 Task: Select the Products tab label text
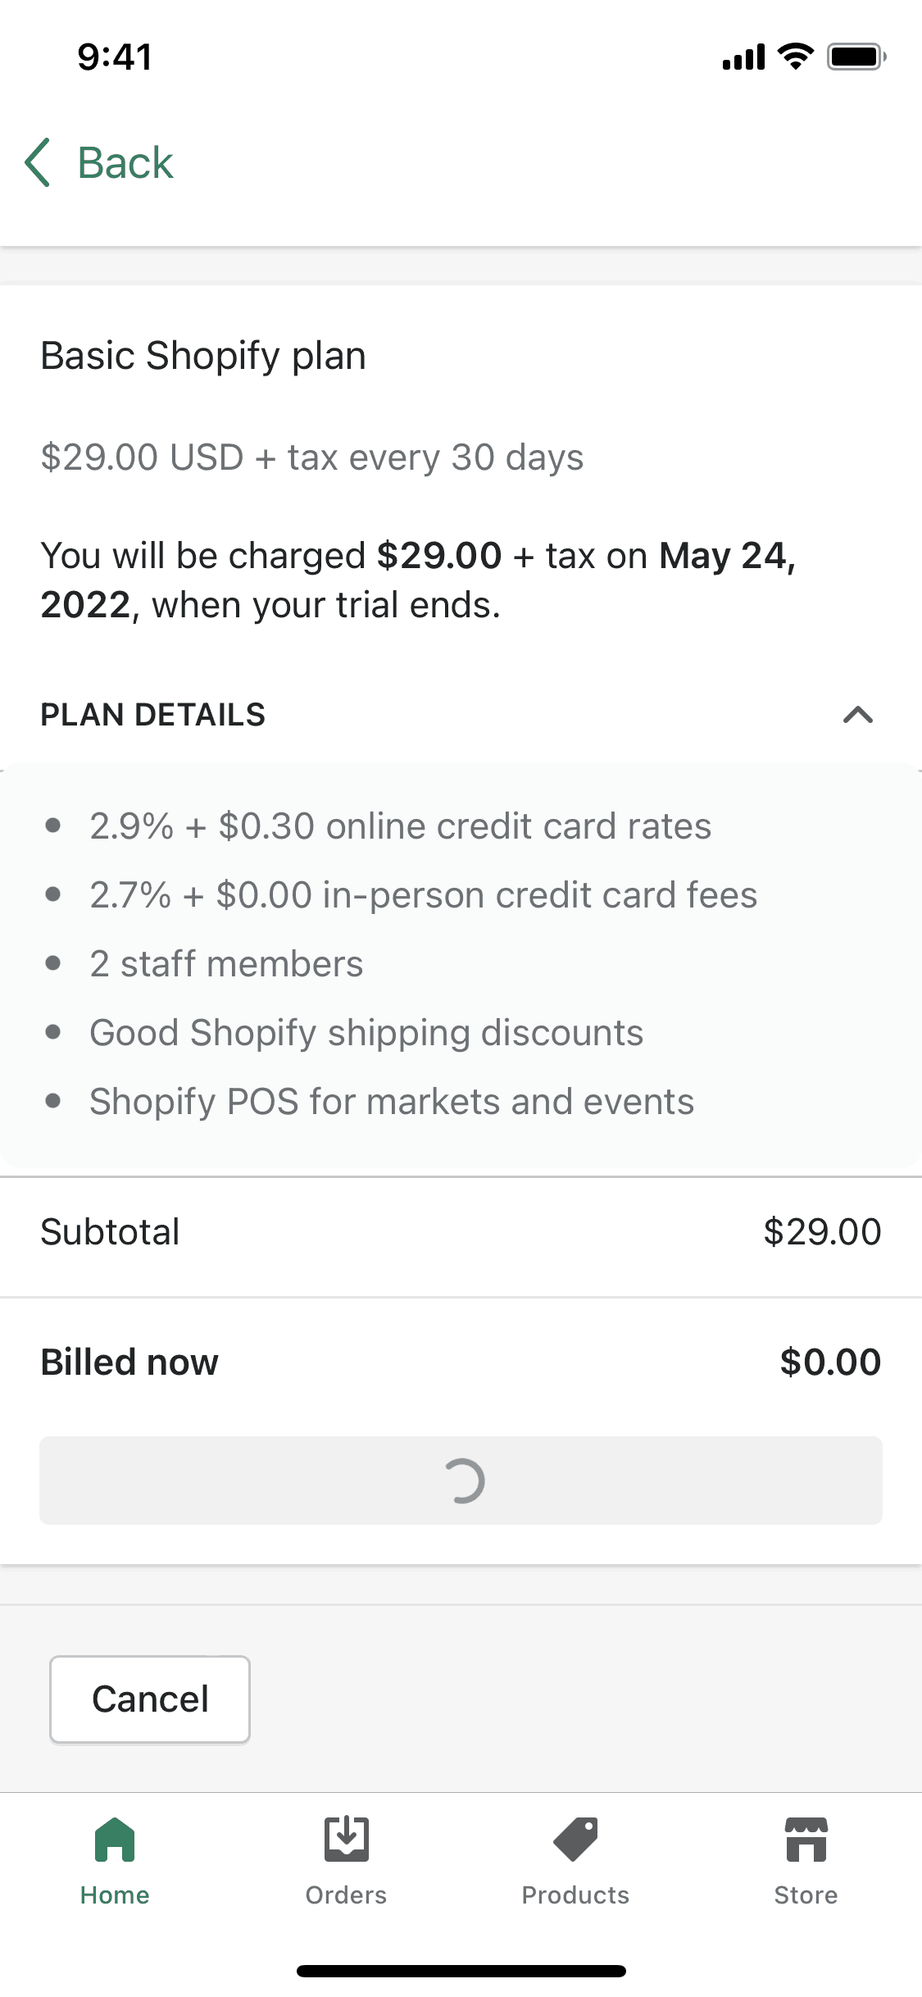click(575, 1895)
